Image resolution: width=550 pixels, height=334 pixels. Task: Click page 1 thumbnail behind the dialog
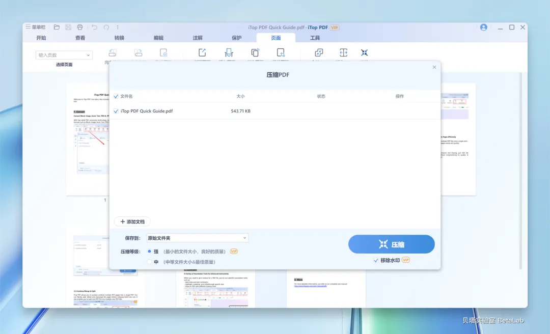coord(88,139)
